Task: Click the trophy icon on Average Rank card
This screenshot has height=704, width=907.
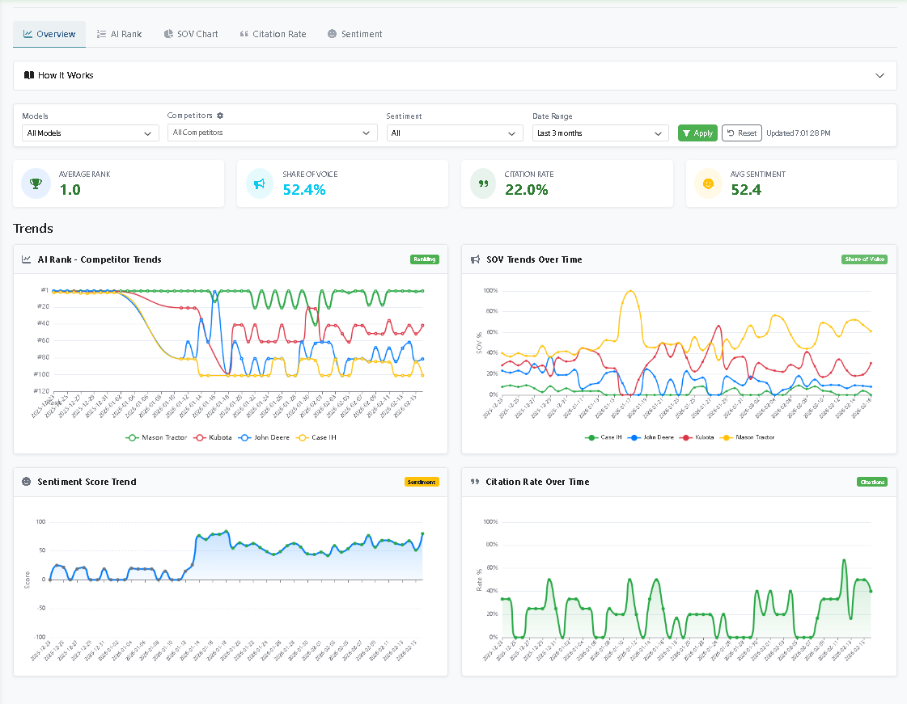Action: (36, 183)
